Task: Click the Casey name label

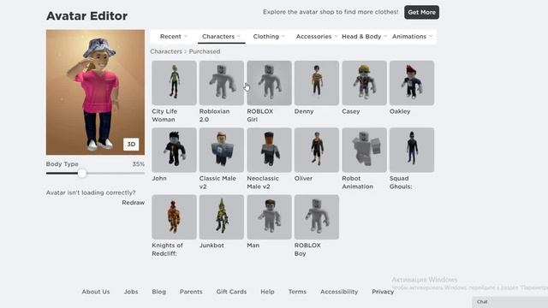Action: coord(350,111)
